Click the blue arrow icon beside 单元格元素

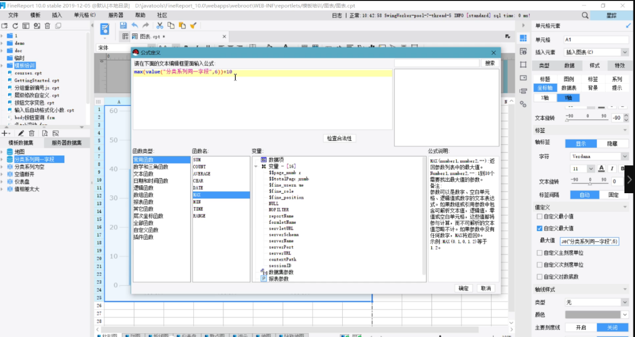(628, 25)
